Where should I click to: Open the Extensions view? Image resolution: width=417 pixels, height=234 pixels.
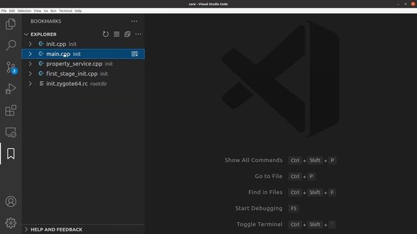[x=10, y=110]
